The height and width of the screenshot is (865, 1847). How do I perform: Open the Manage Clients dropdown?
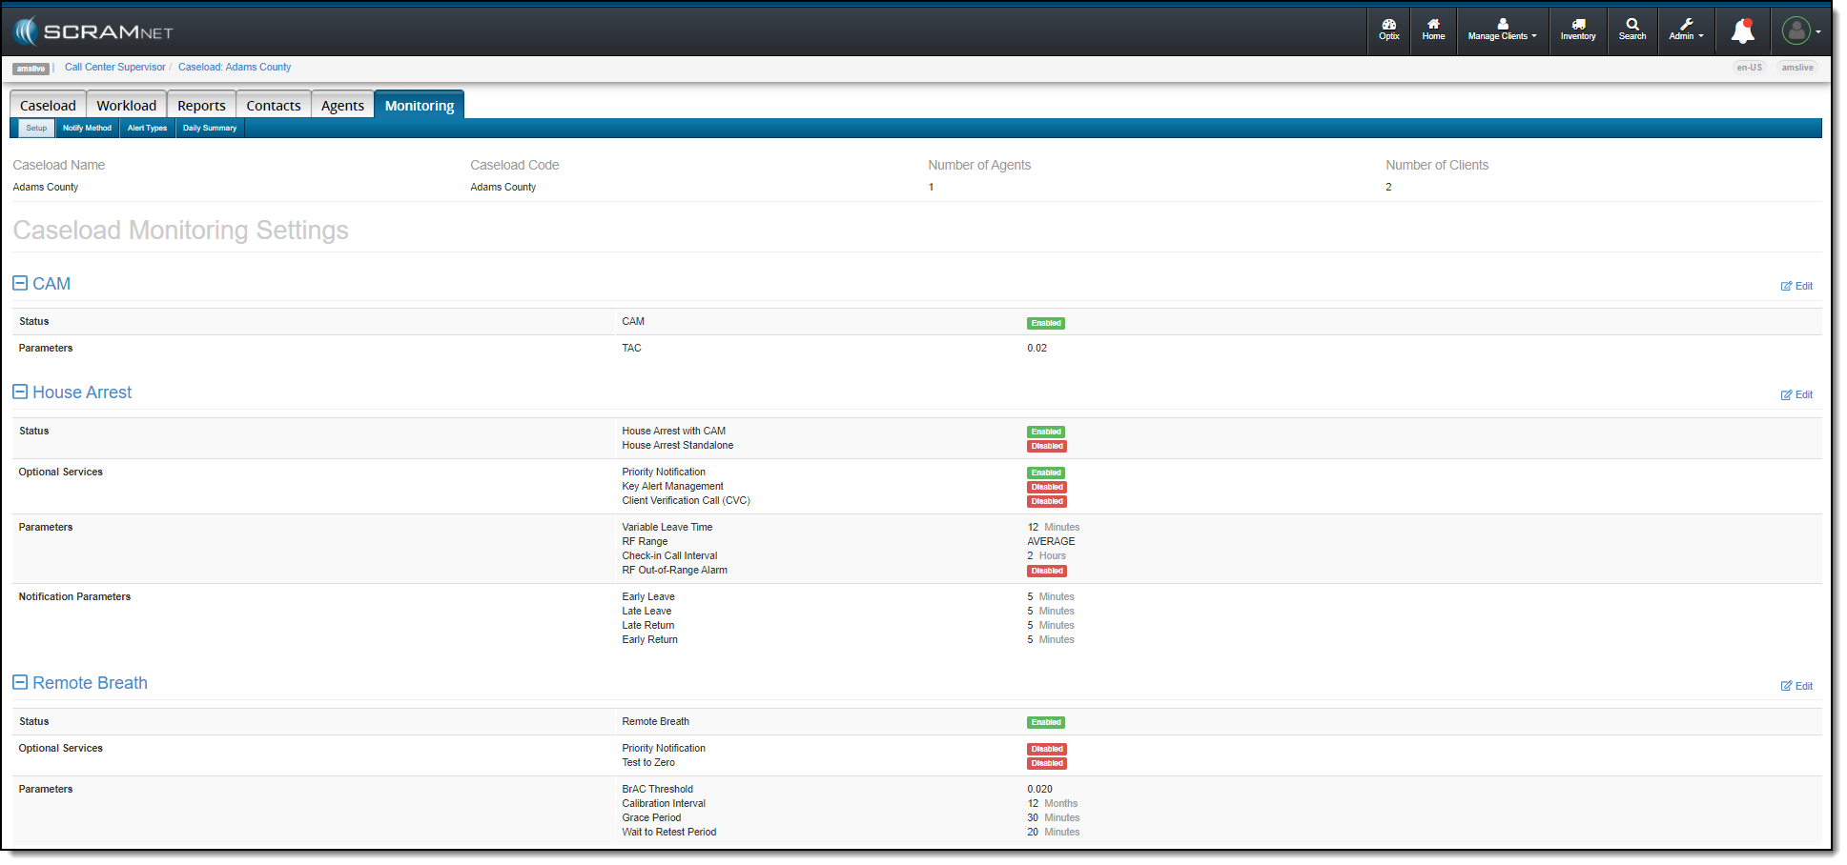pyautogui.click(x=1502, y=30)
